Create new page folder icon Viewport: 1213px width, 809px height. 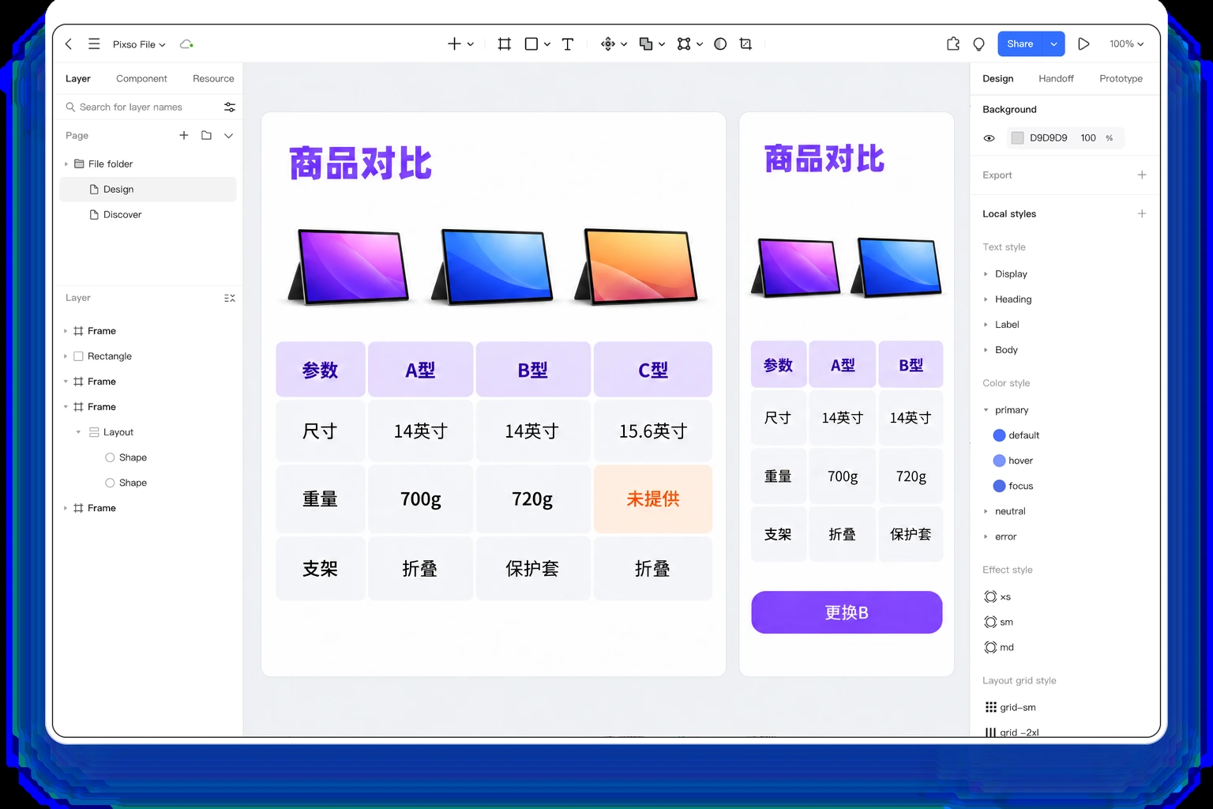click(x=206, y=135)
